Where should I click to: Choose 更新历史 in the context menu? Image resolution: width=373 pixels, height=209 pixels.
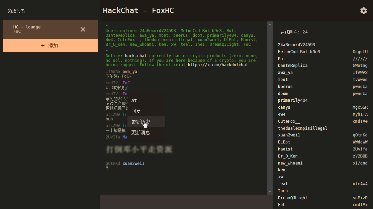click(146, 122)
